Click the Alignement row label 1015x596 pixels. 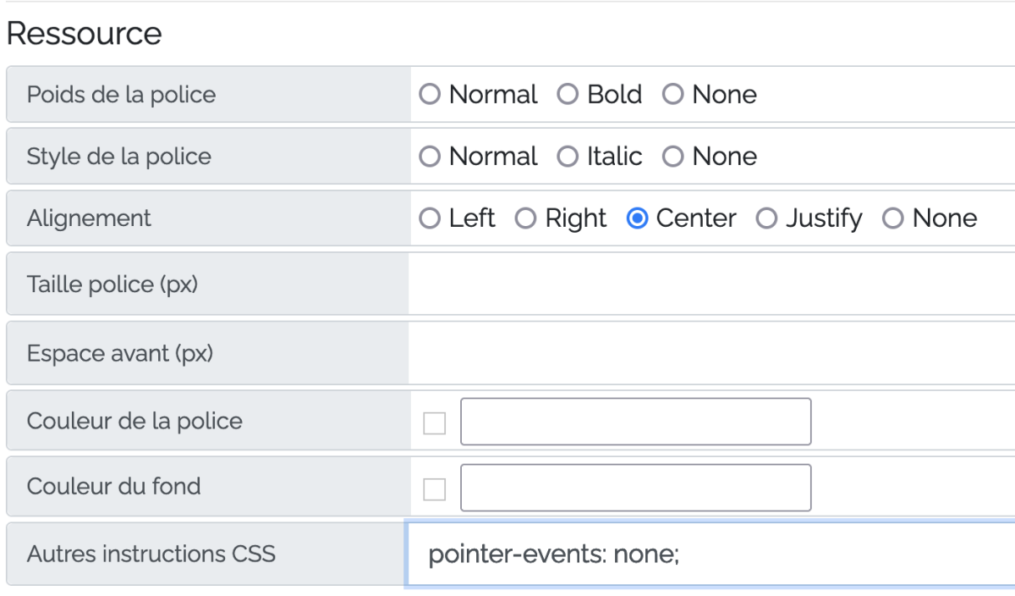tap(89, 218)
